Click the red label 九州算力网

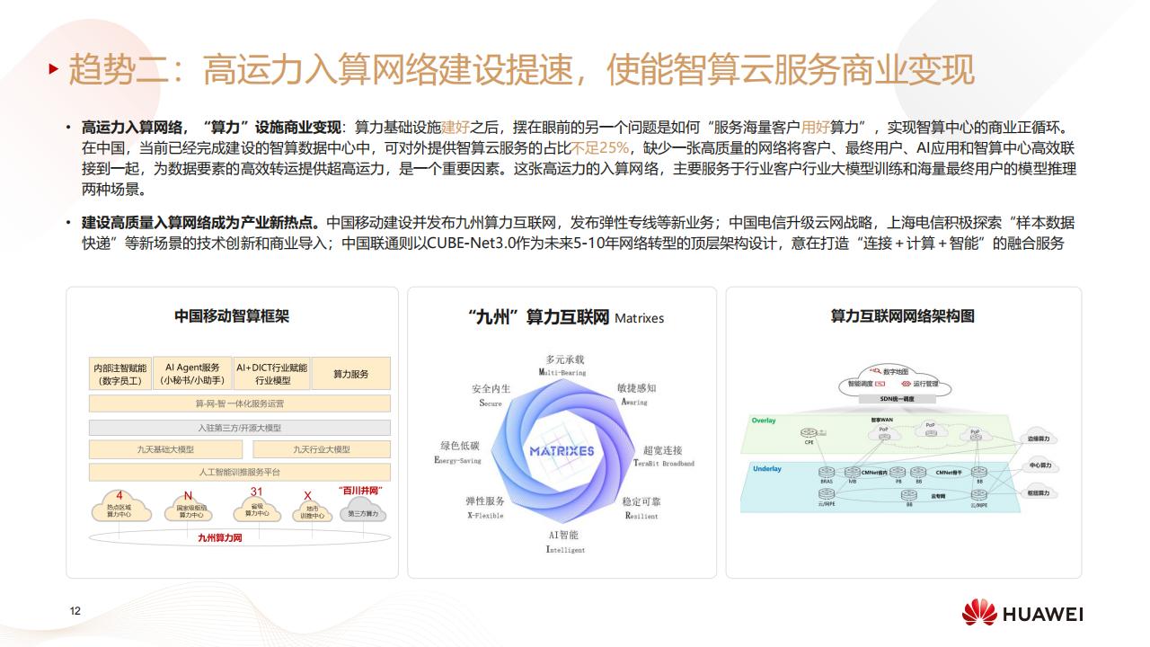click(220, 537)
